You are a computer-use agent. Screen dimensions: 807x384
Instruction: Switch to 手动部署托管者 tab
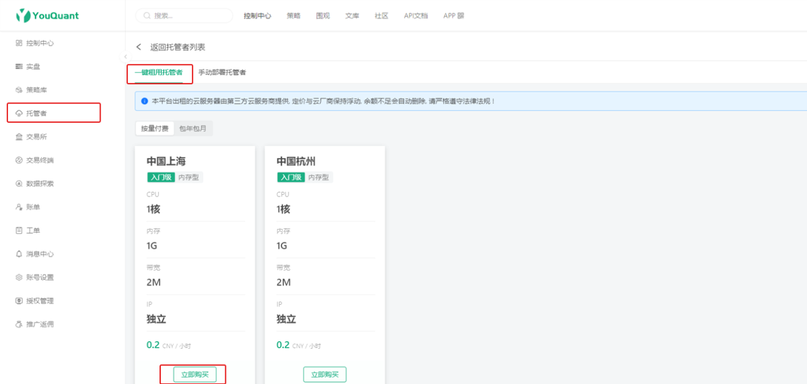(222, 73)
